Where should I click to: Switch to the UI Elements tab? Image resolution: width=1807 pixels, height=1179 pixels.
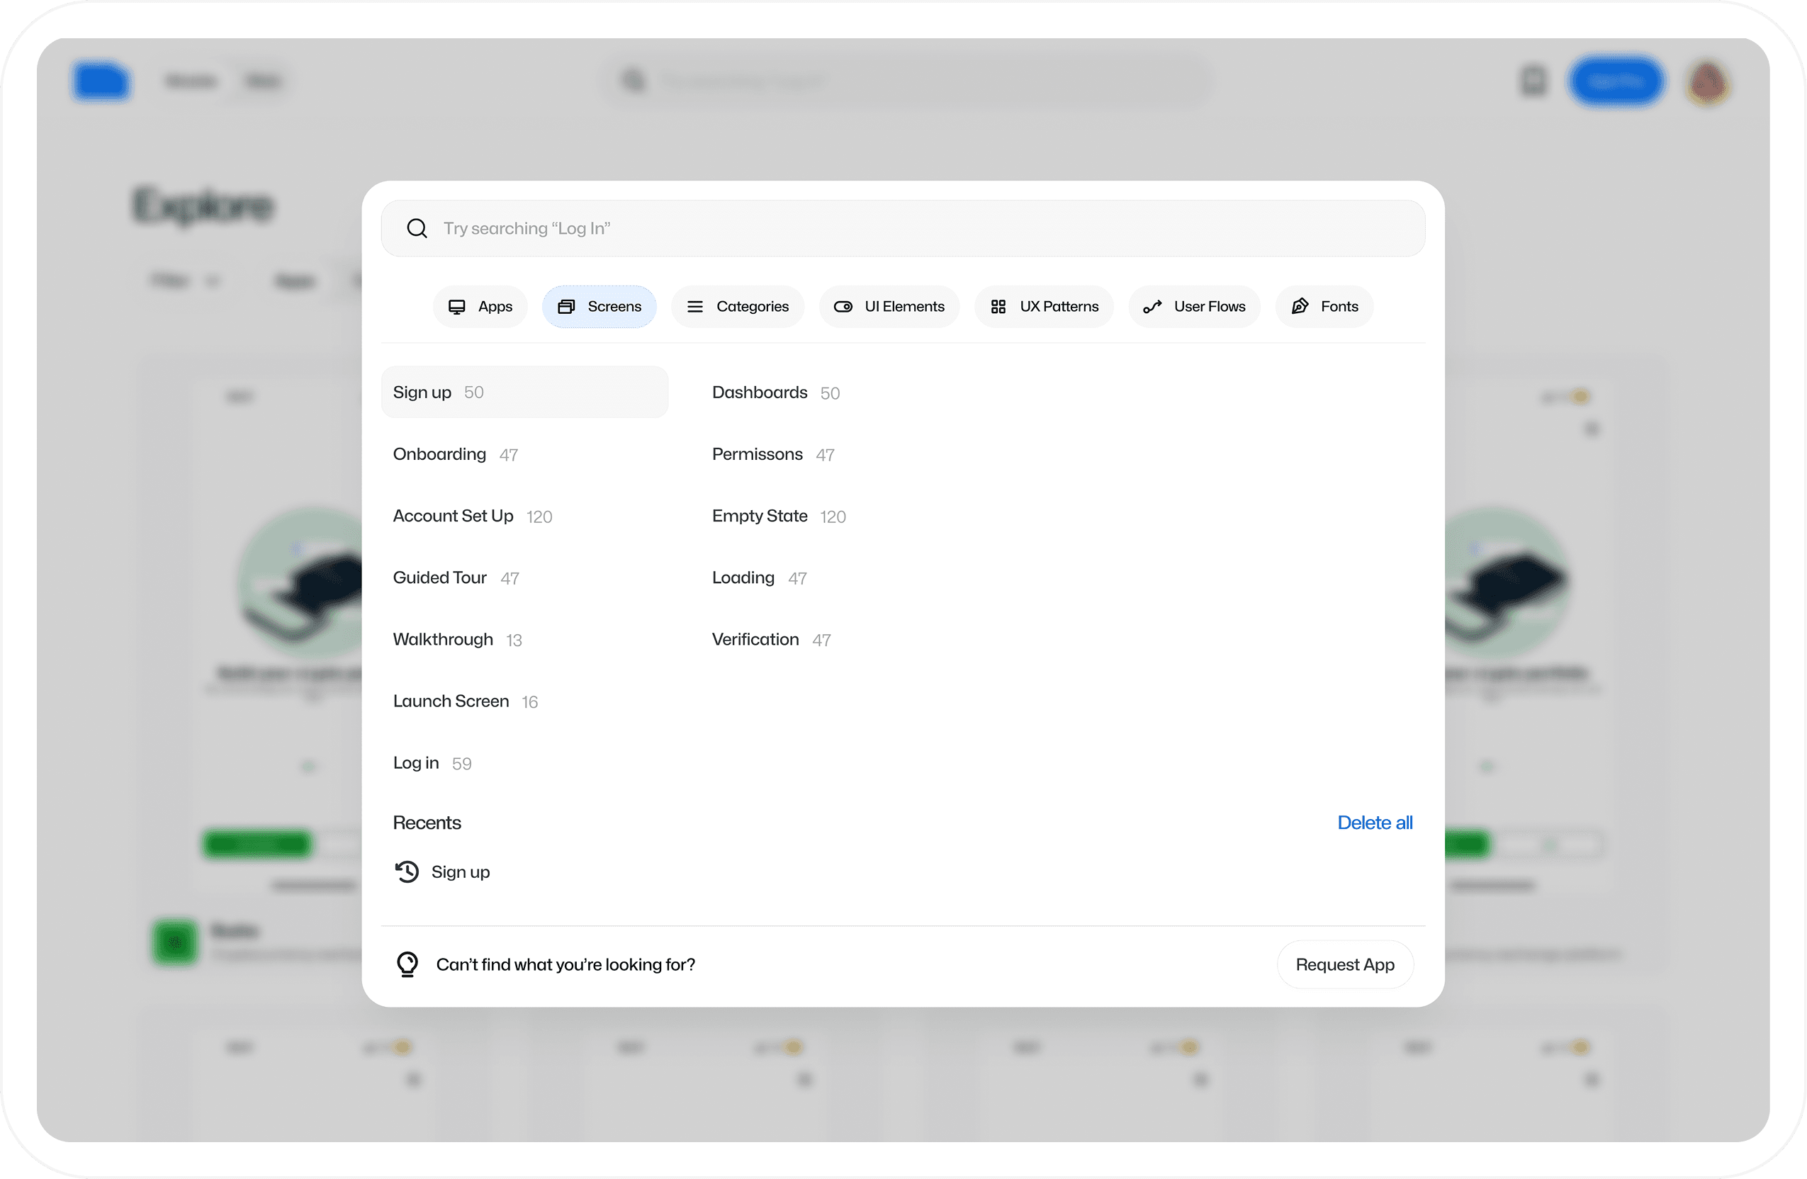click(x=889, y=307)
